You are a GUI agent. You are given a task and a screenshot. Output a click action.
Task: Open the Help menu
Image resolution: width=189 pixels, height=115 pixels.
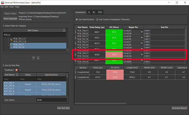point(17,7)
